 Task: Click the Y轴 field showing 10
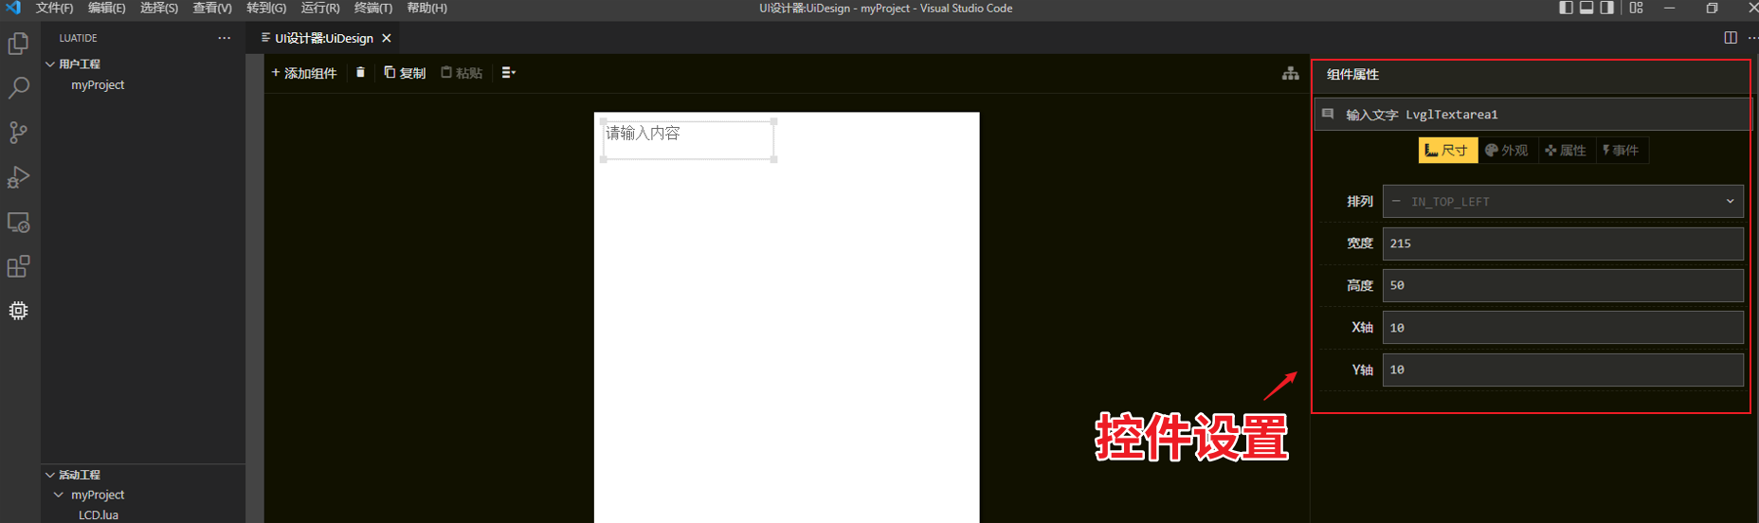click(x=1563, y=370)
